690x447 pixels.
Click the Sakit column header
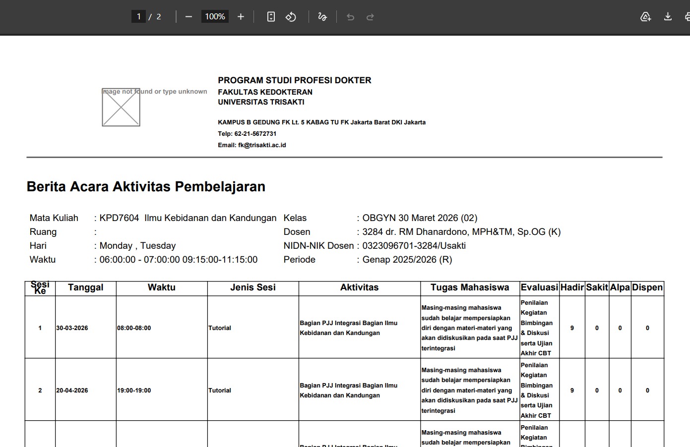coord(597,287)
